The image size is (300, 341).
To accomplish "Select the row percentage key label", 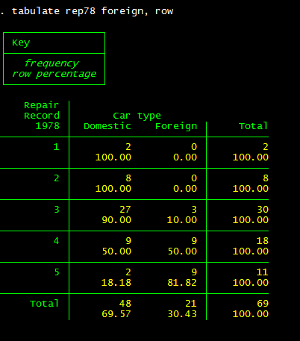I will (54, 74).
